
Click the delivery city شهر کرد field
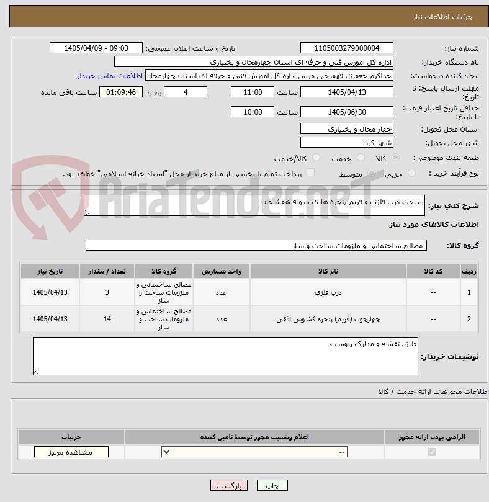[x=346, y=143]
